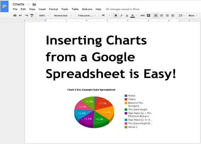Image resolution: width=201 pixels, height=144 pixels.
Task: Open the File menu
Action: point(15,9)
